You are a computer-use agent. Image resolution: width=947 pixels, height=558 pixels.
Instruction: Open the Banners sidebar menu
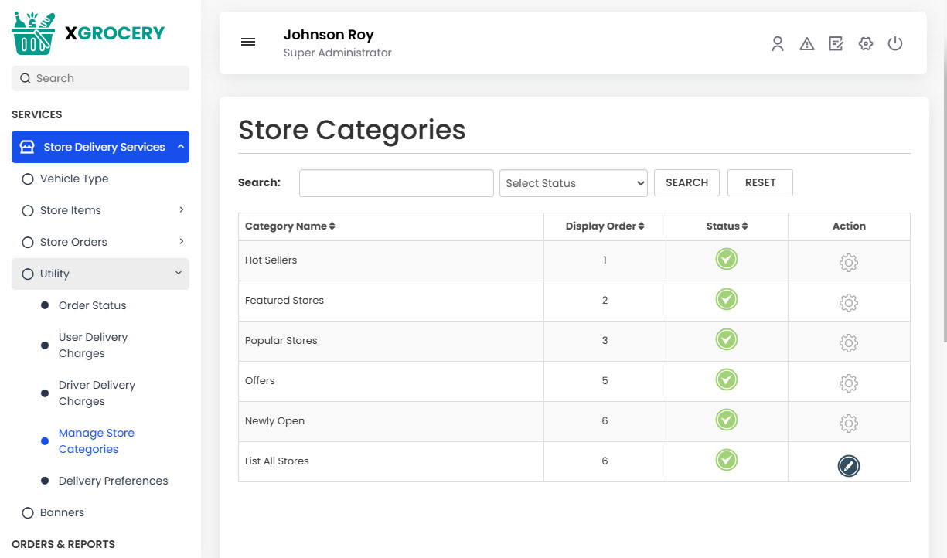pos(62,512)
